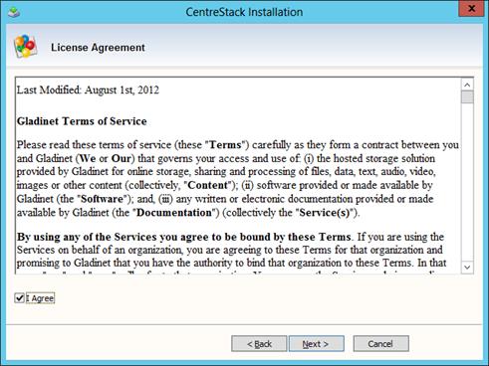Image resolution: width=489 pixels, height=366 pixels.
Task: Click the "Gladinet Terms of Service" heading
Action: coord(82,121)
